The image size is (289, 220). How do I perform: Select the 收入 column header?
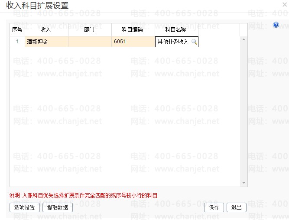coord(46,29)
